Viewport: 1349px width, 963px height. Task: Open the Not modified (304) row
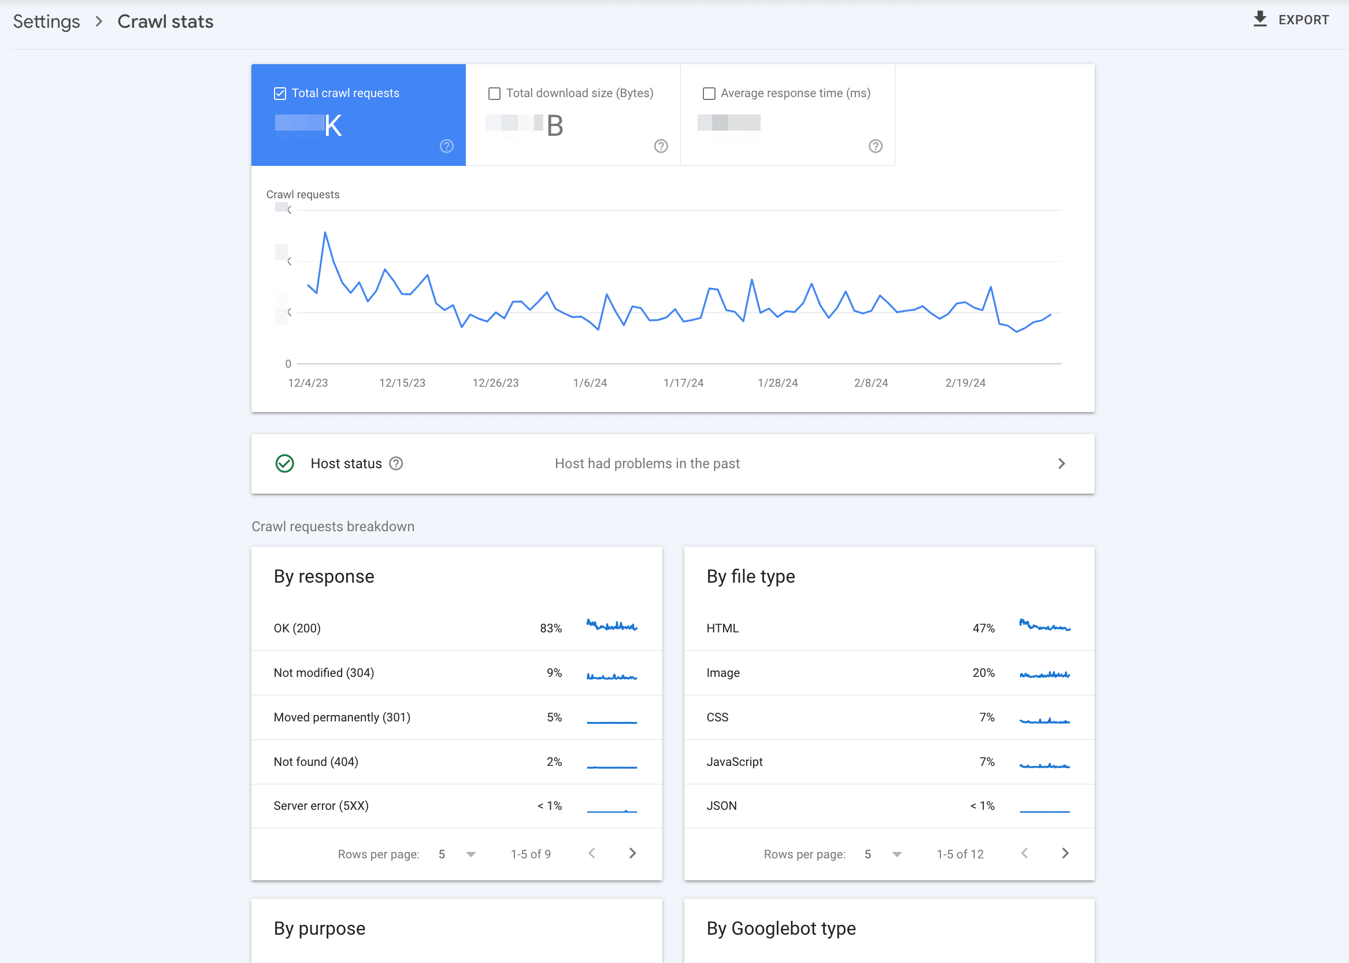[457, 673]
